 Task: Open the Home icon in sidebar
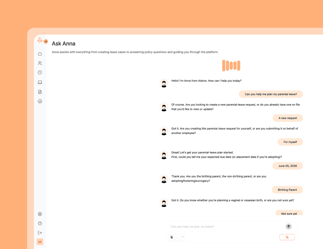(x=40, y=54)
